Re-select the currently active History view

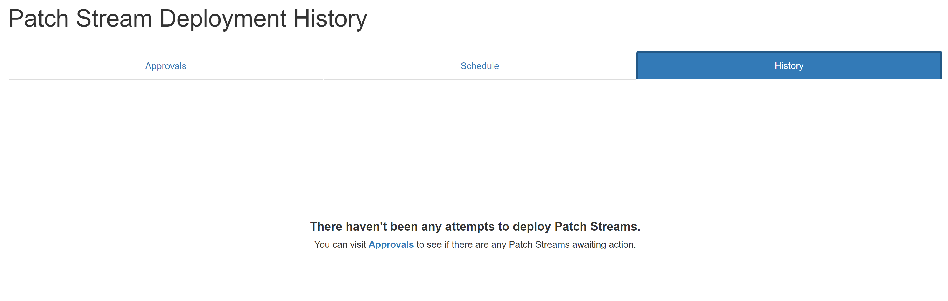[788, 65]
